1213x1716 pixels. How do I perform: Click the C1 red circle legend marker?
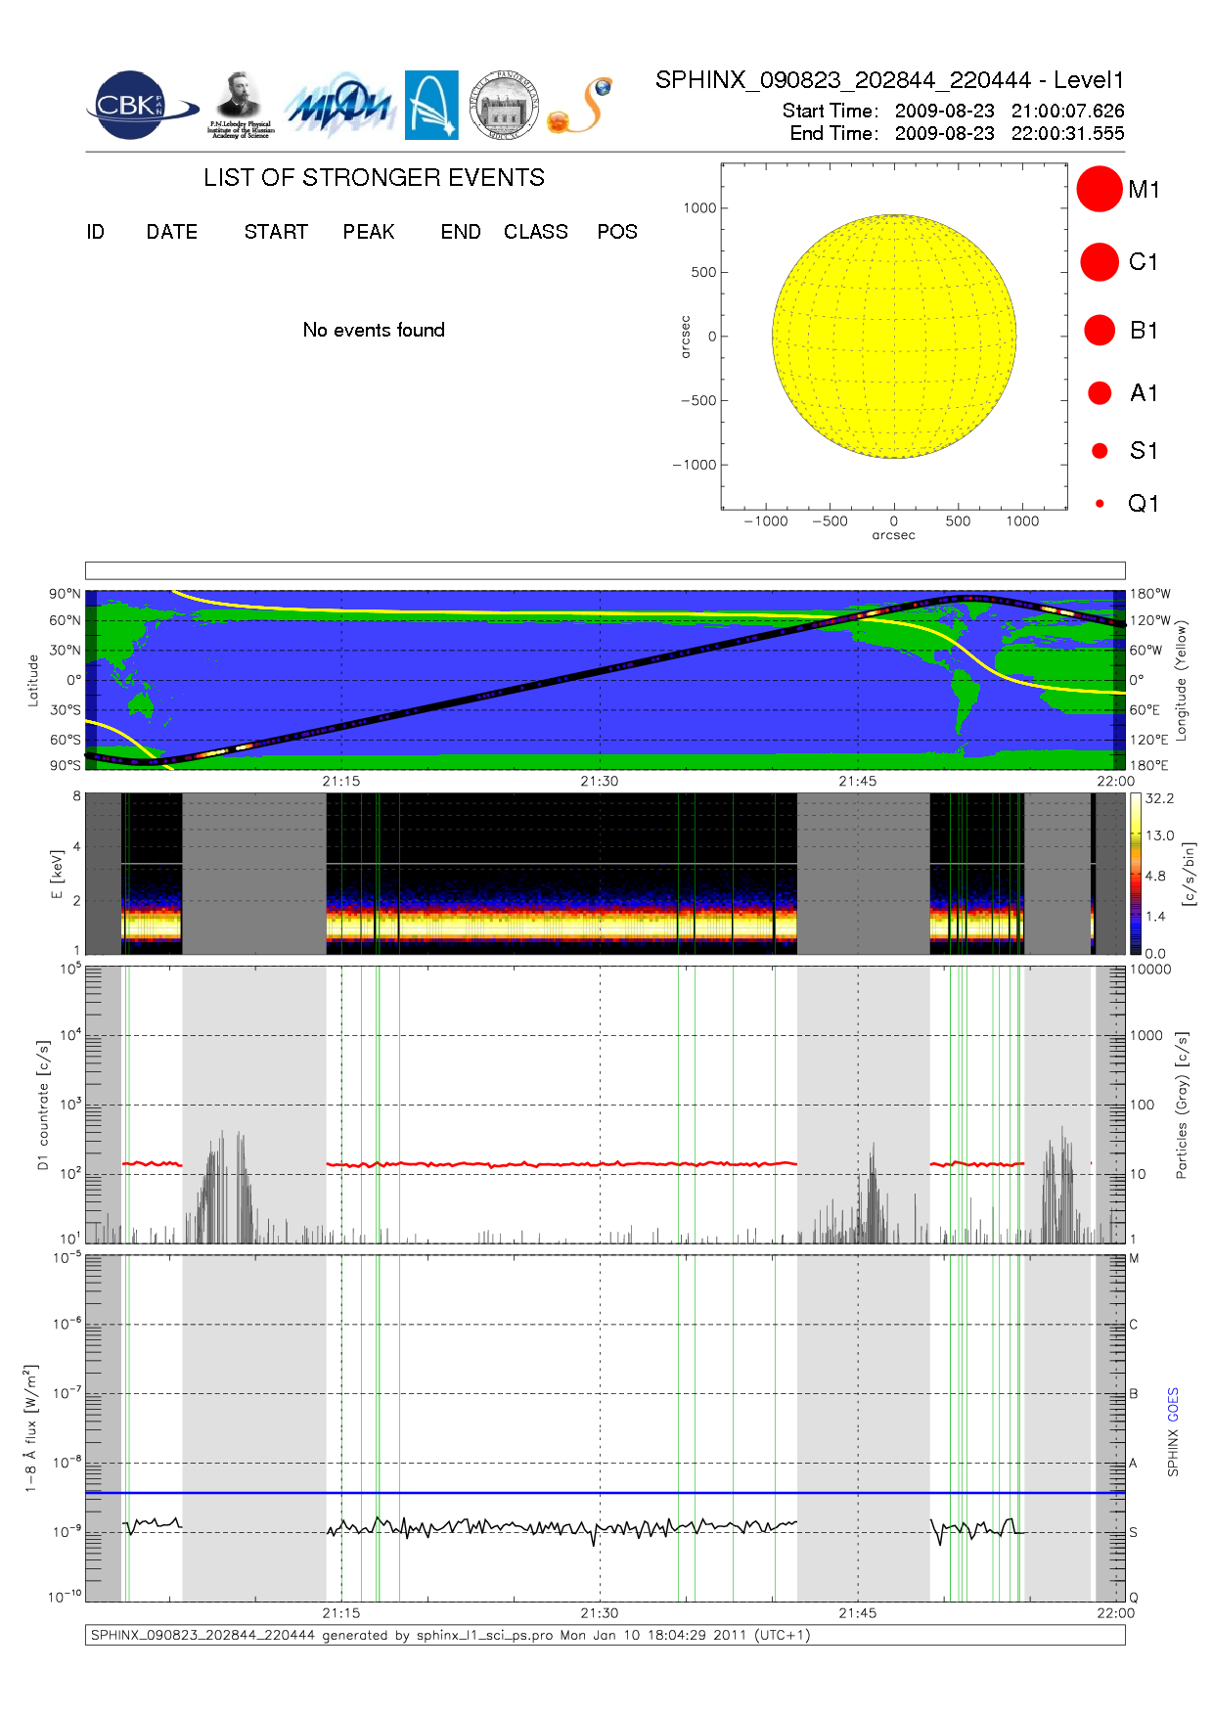click(1099, 262)
